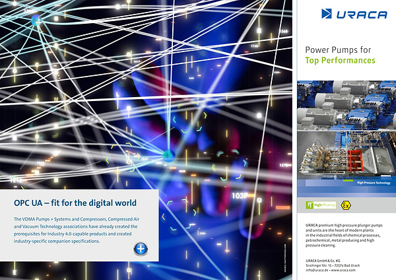Click the 'High Pressure Technology' banner label

pos(374,183)
